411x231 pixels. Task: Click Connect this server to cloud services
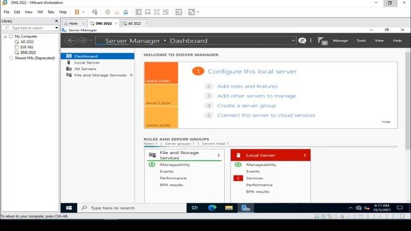pyautogui.click(x=266, y=116)
